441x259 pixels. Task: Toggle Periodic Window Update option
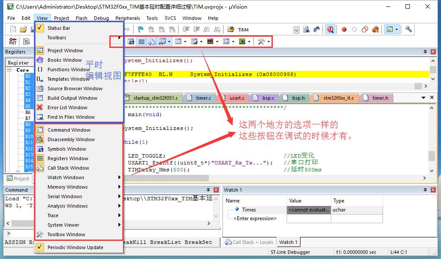click(40, 247)
